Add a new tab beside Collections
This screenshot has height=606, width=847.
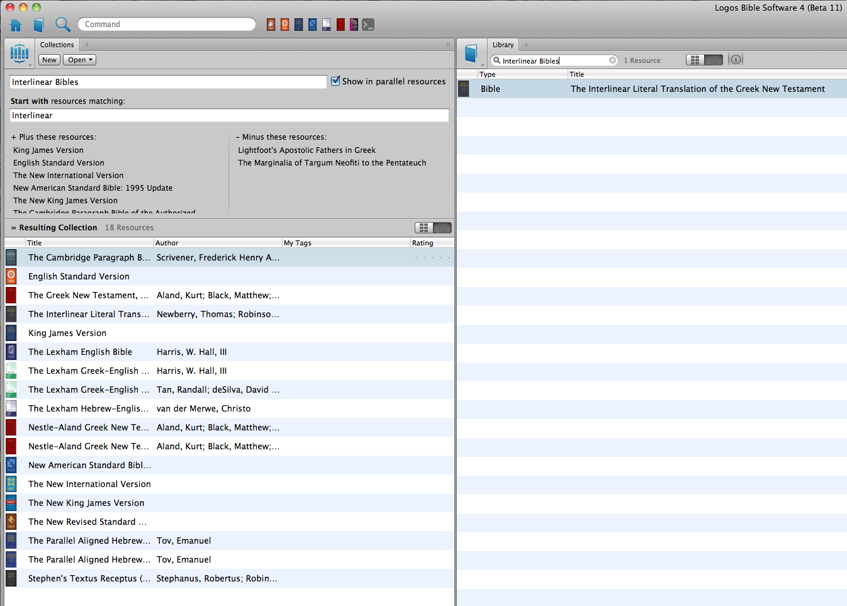[87, 45]
